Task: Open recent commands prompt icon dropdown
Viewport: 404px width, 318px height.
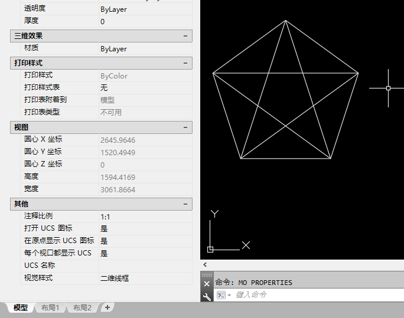Action: click(224, 295)
